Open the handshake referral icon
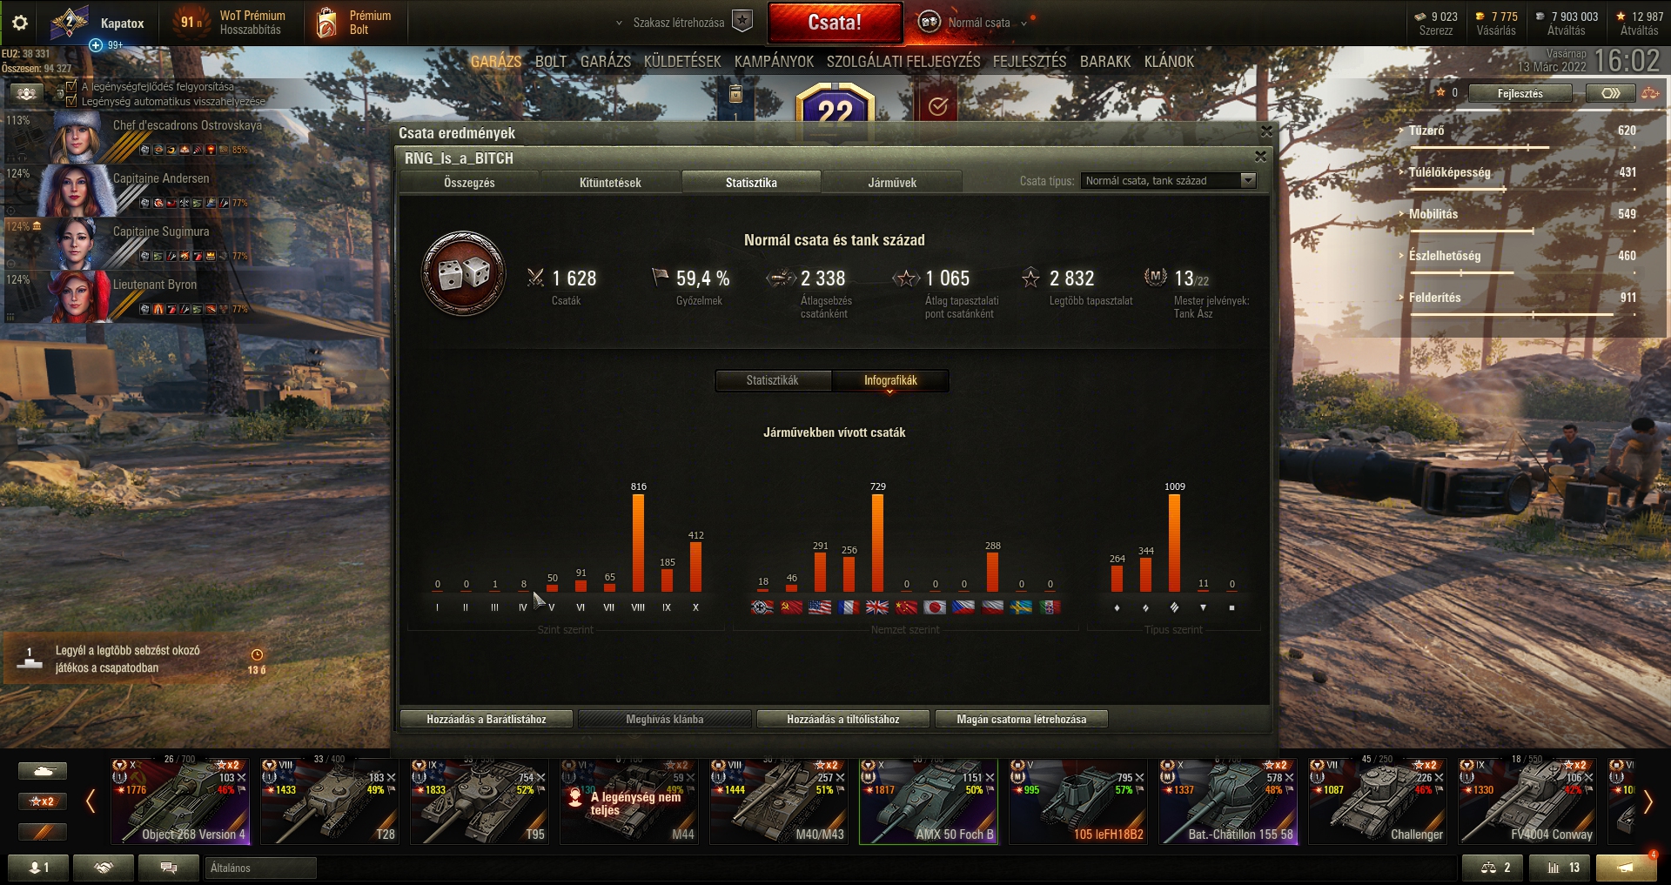The width and height of the screenshot is (1671, 885). point(104,868)
